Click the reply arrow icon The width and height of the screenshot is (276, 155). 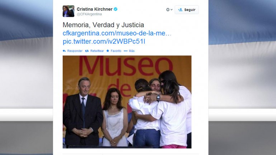point(64,51)
